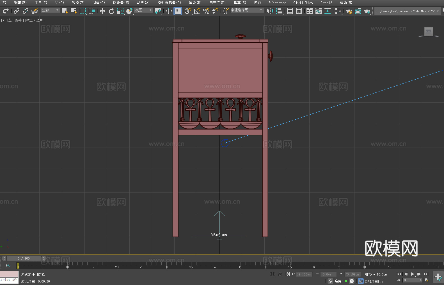Click the Mirror tool icon
This screenshot has height=285, width=444.
coord(270,11)
